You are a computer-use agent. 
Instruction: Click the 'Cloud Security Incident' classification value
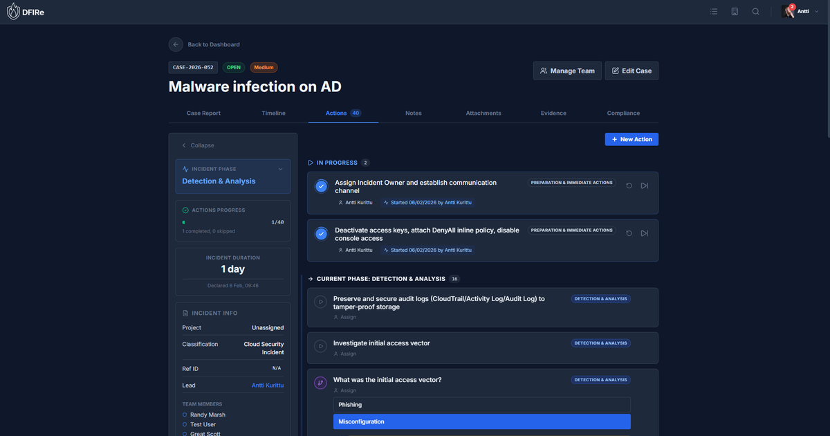[264, 348]
